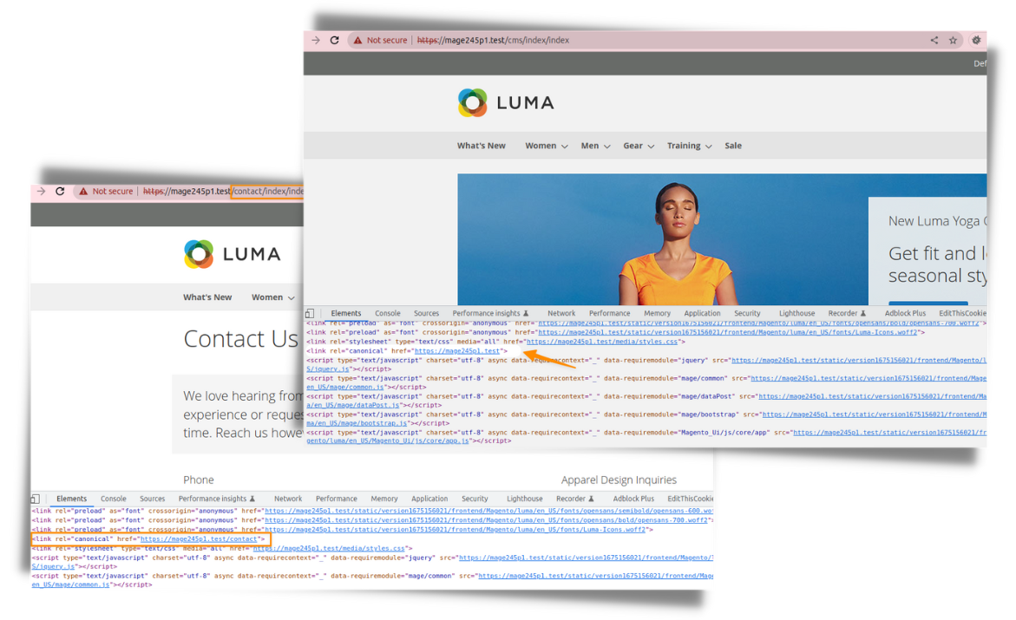1016x620 pixels.
Task: Open Application tab in Contact Us DevTools
Action: tap(429, 499)
